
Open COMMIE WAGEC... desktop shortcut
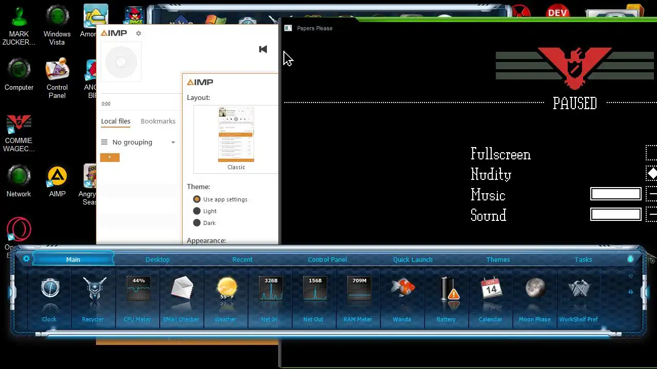click(x=19, y=132)
